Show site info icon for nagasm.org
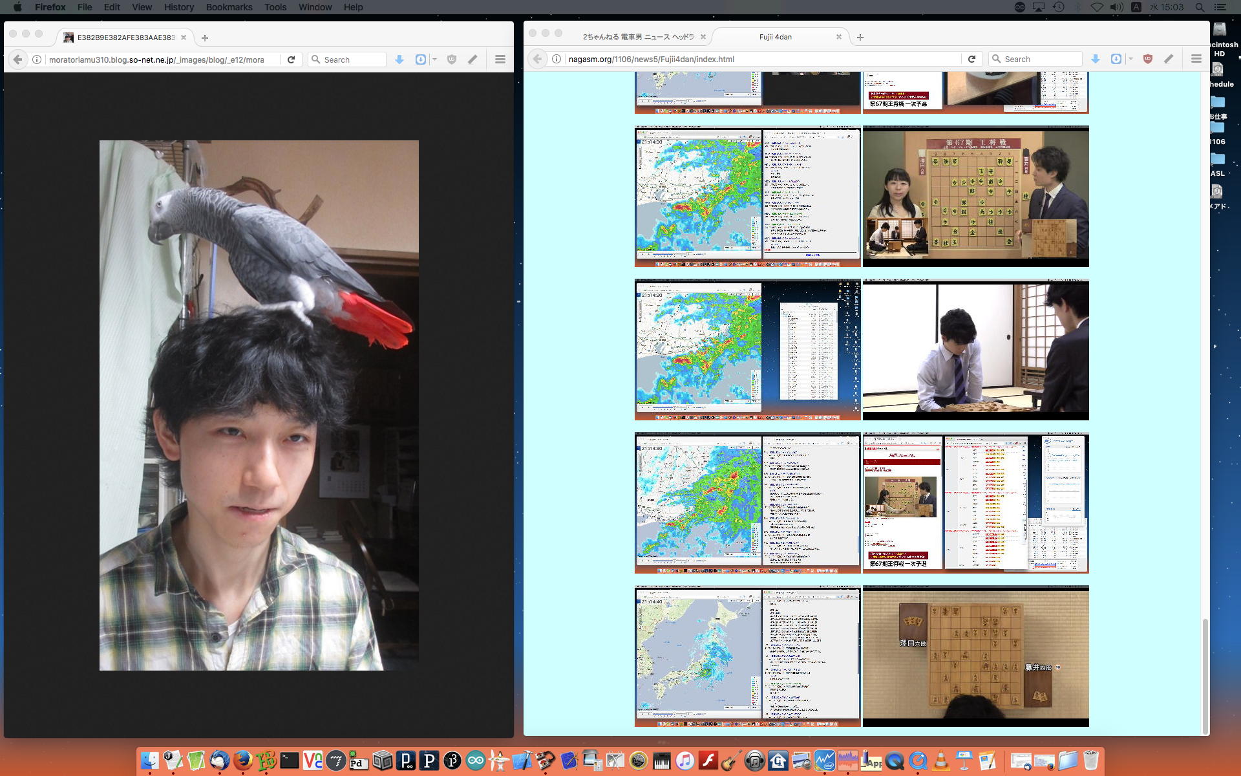 (557, 59)
